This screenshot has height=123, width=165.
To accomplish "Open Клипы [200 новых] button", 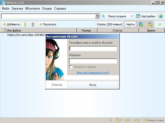I will 110,24.
